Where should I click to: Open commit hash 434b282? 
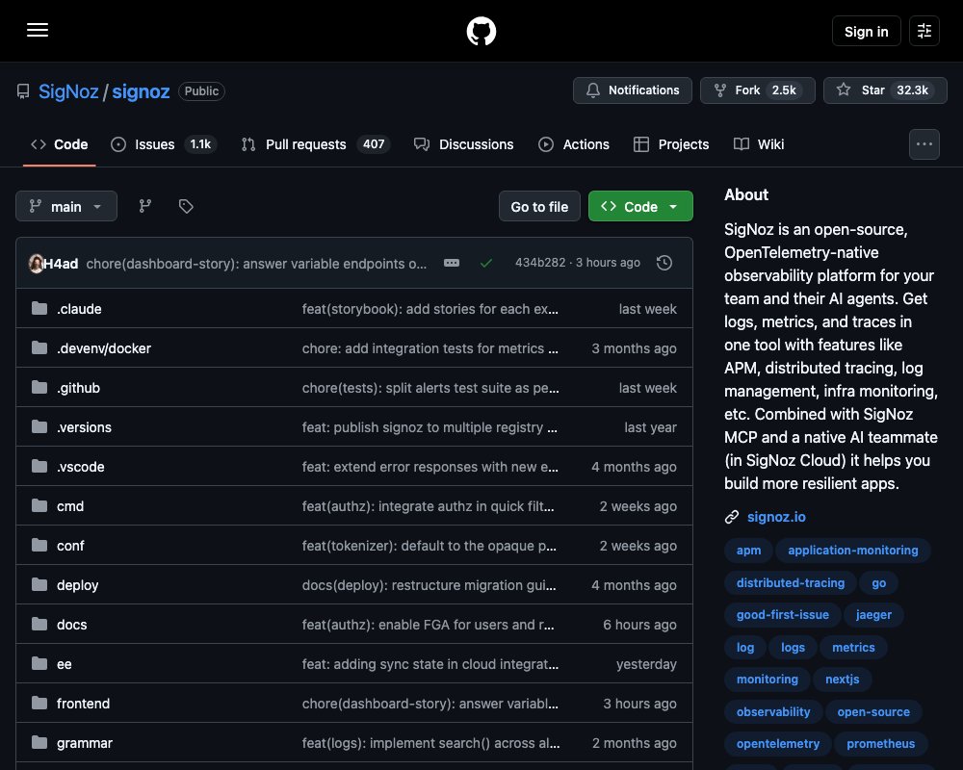click(x=540, y=263)
